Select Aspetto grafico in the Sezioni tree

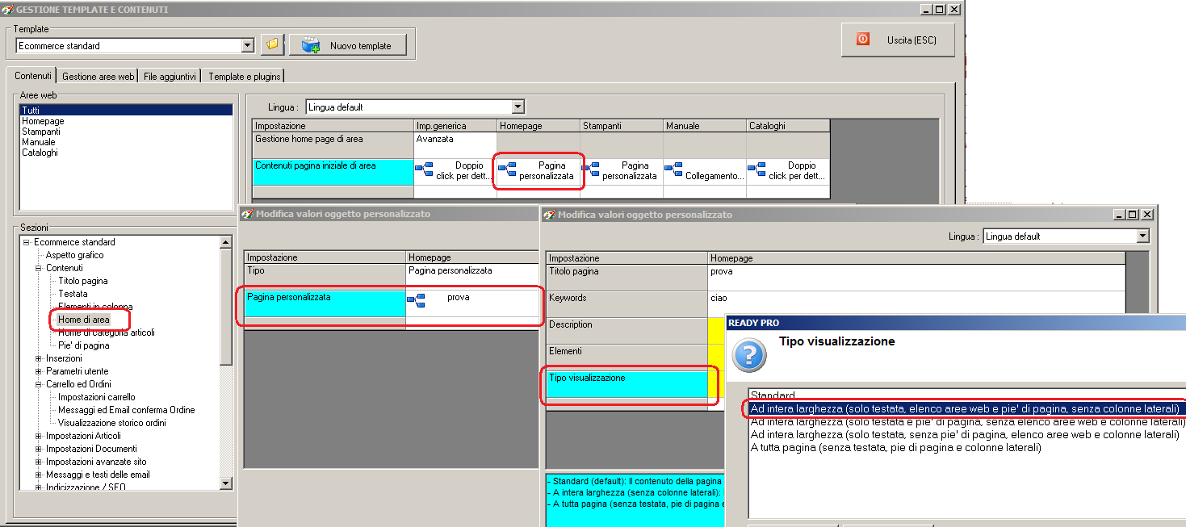coord(74,255)
